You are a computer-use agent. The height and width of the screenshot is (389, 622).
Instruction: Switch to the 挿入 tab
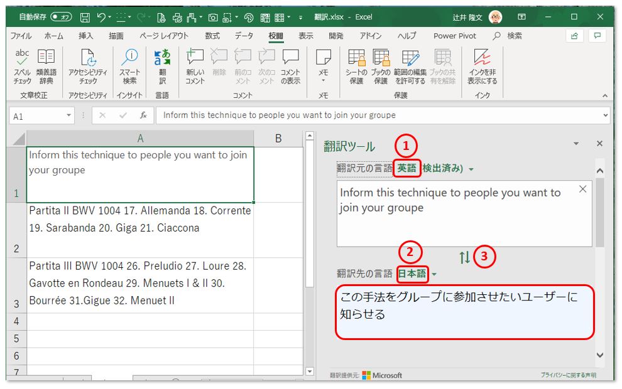click(85, 36)
